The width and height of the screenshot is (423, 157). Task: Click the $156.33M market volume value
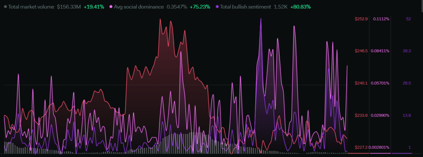69,7
